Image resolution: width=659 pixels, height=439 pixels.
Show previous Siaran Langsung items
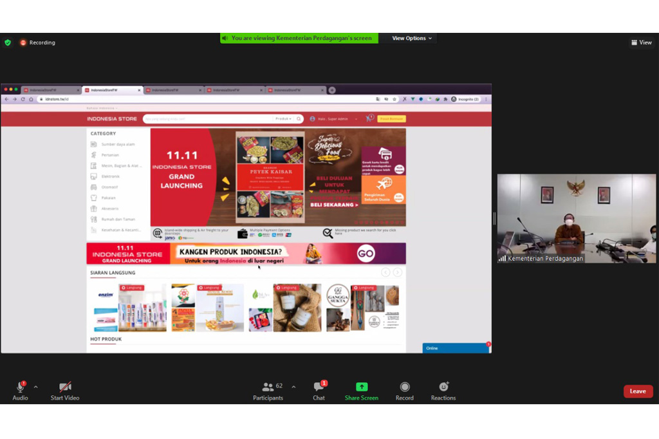click(386, 272)
